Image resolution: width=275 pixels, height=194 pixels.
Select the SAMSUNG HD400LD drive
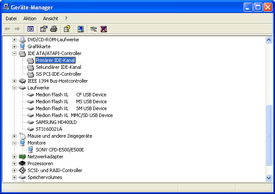pos(56,122)
